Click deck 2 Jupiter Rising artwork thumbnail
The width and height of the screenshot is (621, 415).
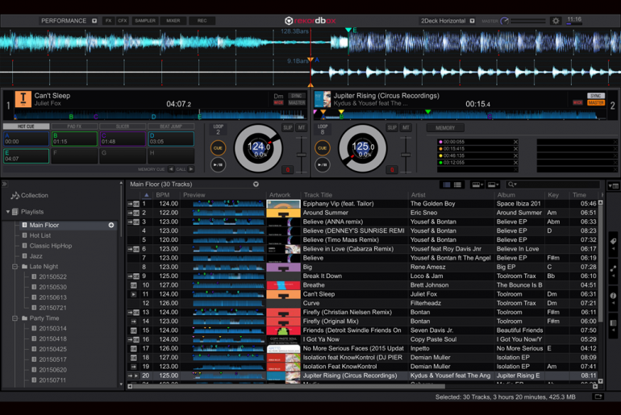point(323,99)
